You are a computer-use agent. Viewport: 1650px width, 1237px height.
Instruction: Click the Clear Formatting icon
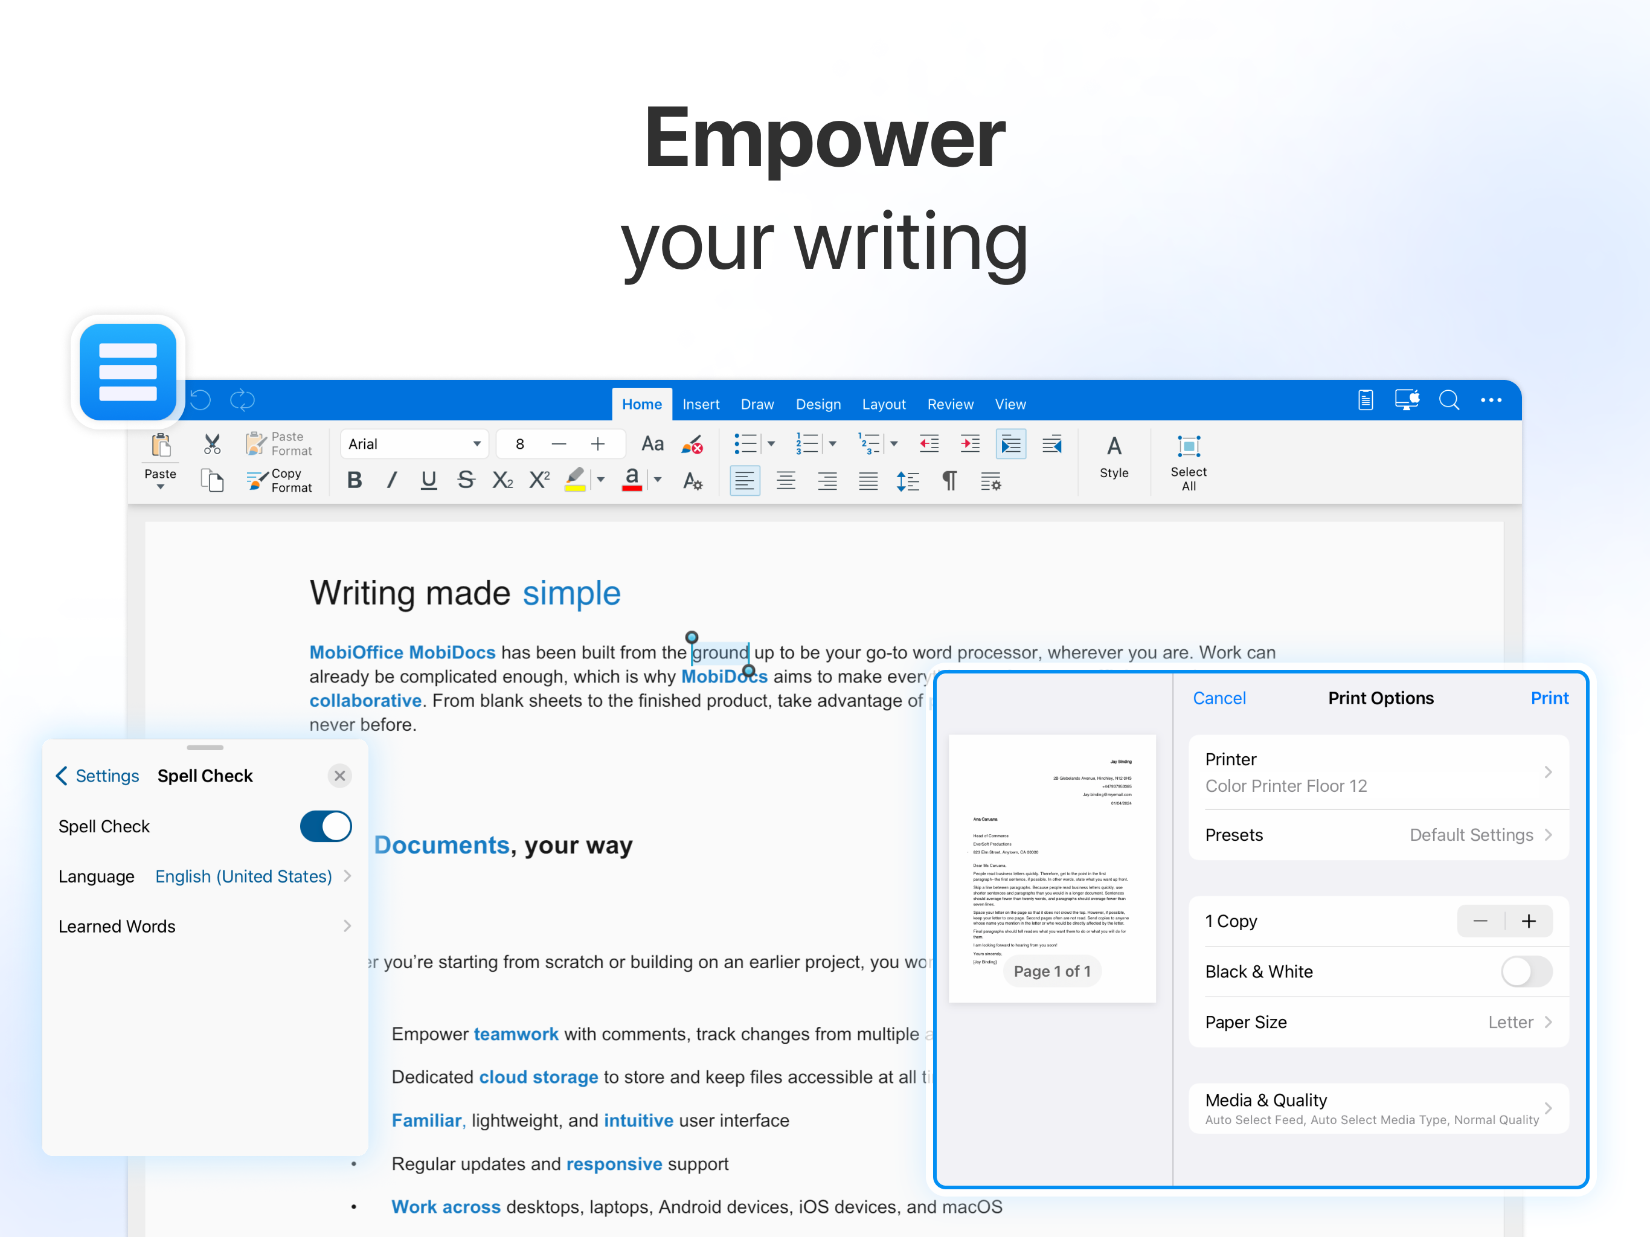(x=692, y=445)
